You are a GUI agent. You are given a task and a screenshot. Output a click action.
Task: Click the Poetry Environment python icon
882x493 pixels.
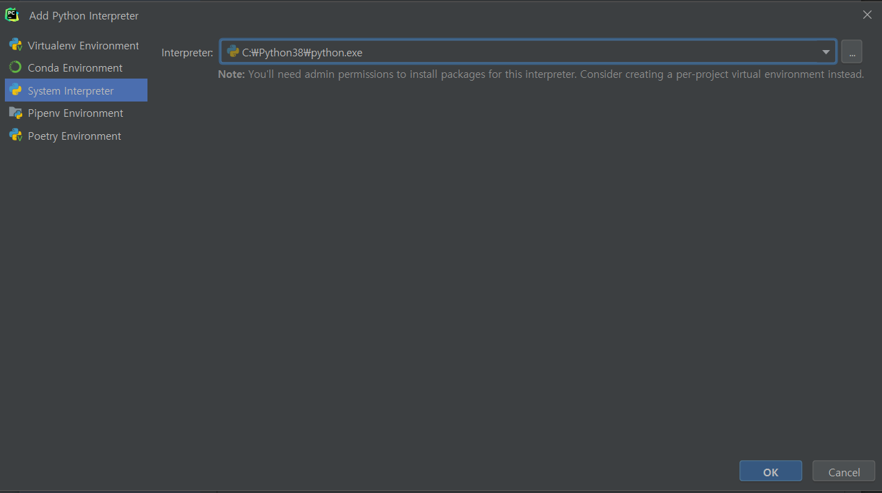pos(15,136)
